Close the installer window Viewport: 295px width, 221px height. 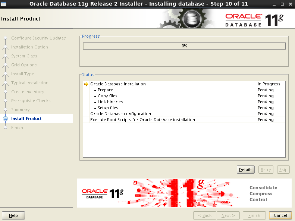point(291,4)
